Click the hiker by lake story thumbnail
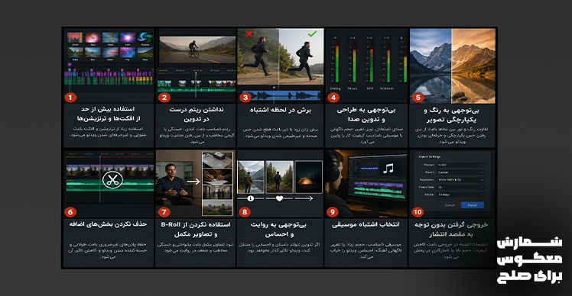The image size is (572, 296). (x=251, y=177)
